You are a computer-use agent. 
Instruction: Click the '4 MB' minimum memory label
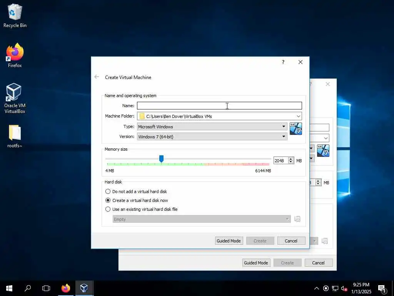[x=110, y=171]
